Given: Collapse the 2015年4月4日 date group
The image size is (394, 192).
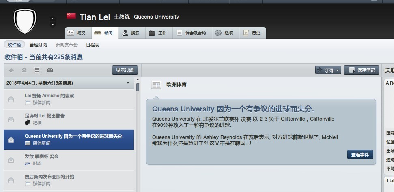Looking at the screenshot, I should (128, 83).
